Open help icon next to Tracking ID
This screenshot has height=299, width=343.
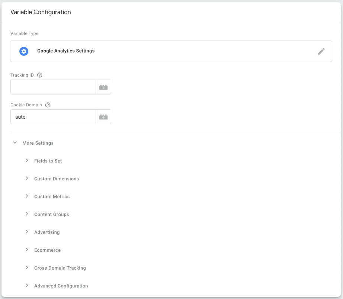click(39, 75)
